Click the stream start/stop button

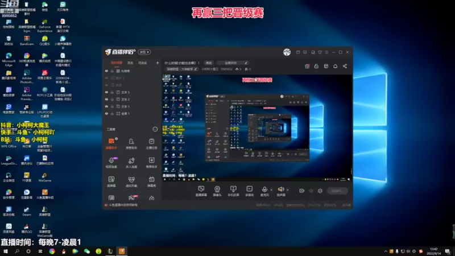click(337, 191)
